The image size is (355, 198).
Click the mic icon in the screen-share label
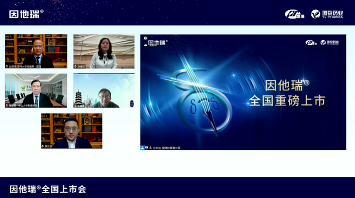[151, 148]
